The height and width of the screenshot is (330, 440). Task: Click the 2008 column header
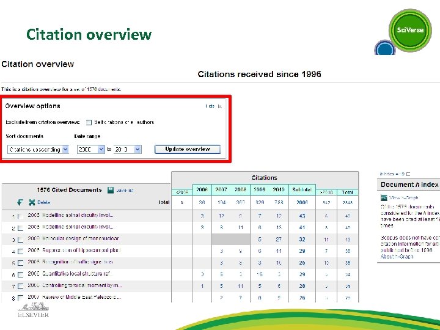tap(240, 189)
